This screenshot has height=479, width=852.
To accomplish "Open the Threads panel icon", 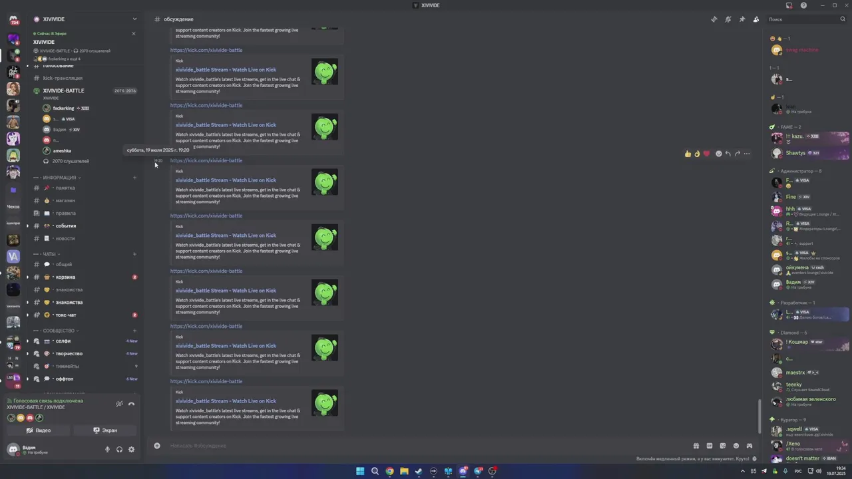I will tap(714, 19).
